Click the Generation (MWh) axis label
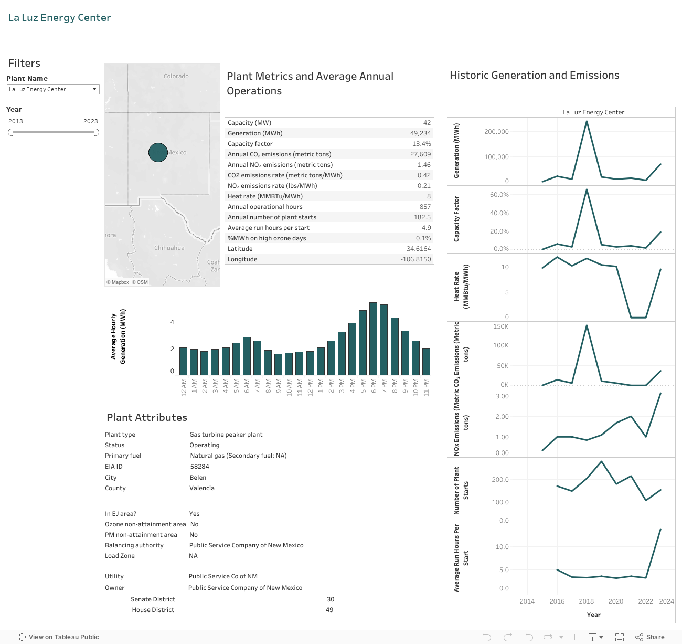Viewport: 682px width, 644px height. pos(456,151)
